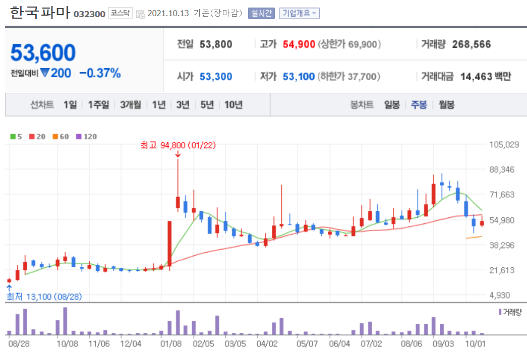Select the 1년 line chart period
Image resolution: width=527 pixels, height=352 pixels.
click(x=159, y=105)
